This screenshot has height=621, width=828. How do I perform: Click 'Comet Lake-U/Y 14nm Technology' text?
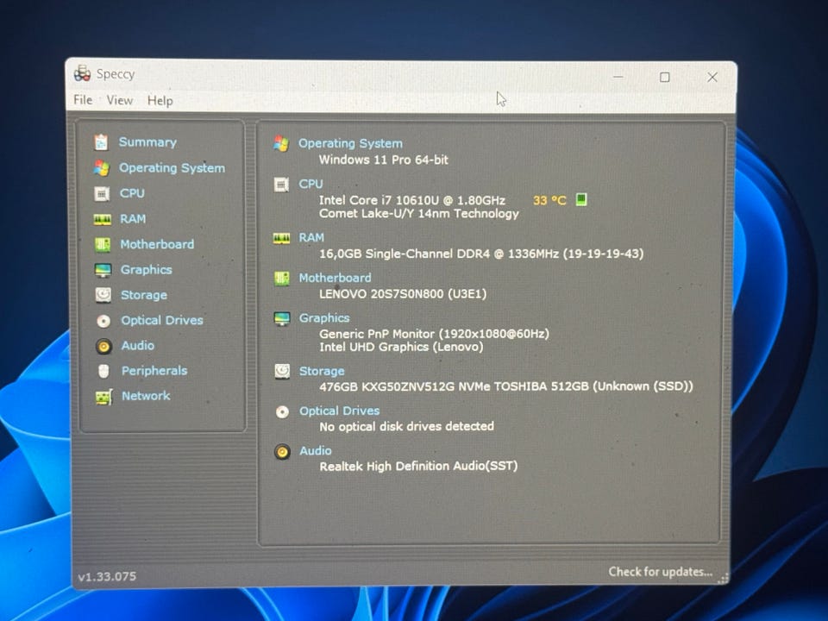tap(419, 213)
